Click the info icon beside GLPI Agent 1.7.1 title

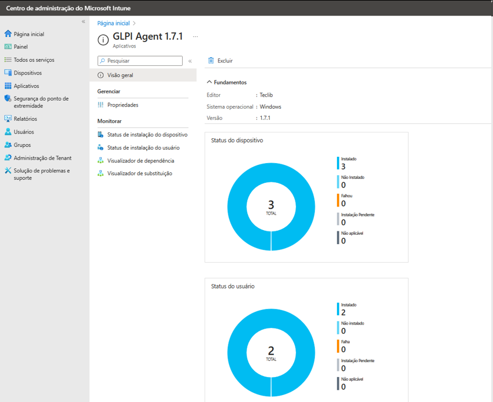(103, 40)
